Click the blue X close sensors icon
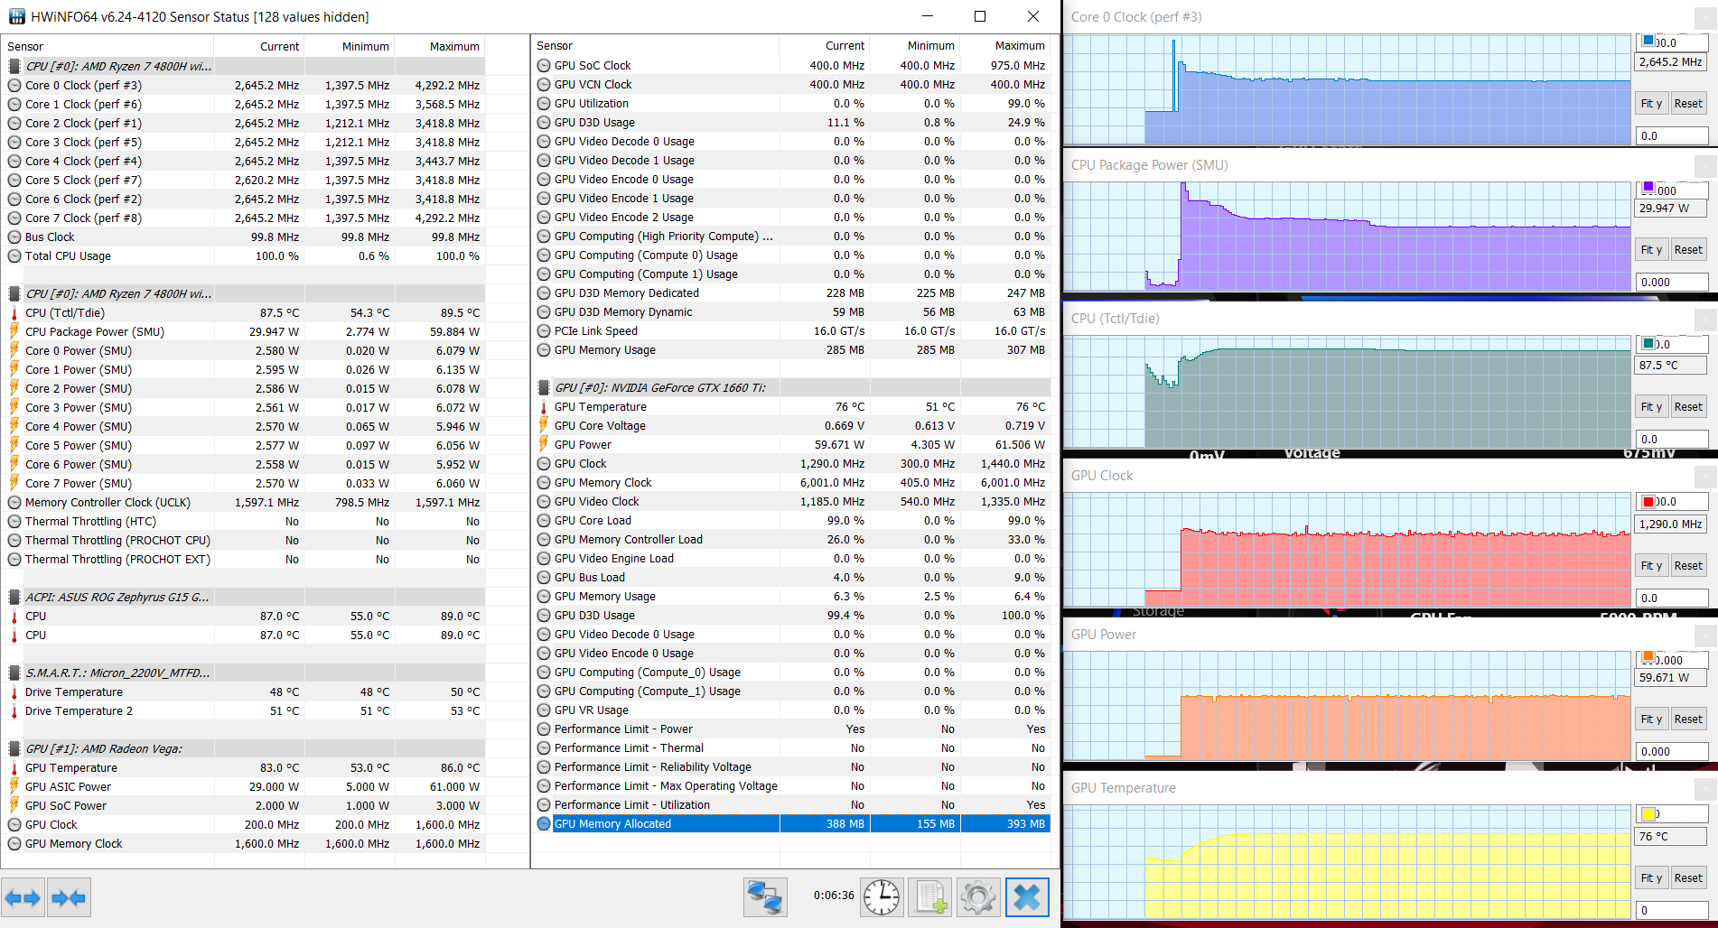The width and height of the screenshot is (1718, 928). [1028, 896]
